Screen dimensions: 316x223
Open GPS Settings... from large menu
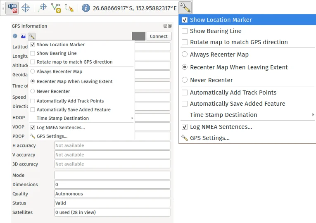tap(209, 138)
